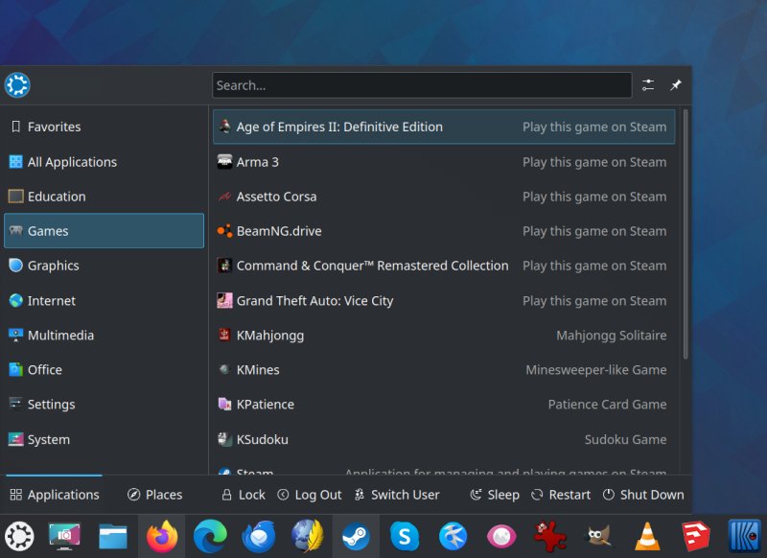Click Log Out at the bottom bar
Viewport: 767px width, 558px height.
(x=309, y=494)
